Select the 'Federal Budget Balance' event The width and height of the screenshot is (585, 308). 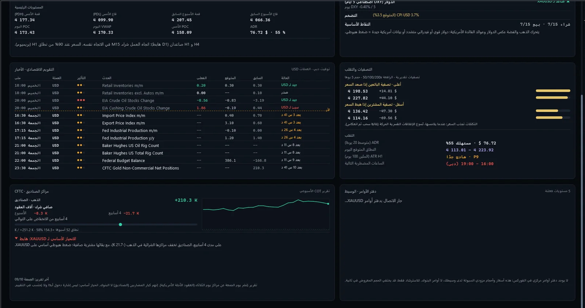pyautogui.click(x=123, y=160)
